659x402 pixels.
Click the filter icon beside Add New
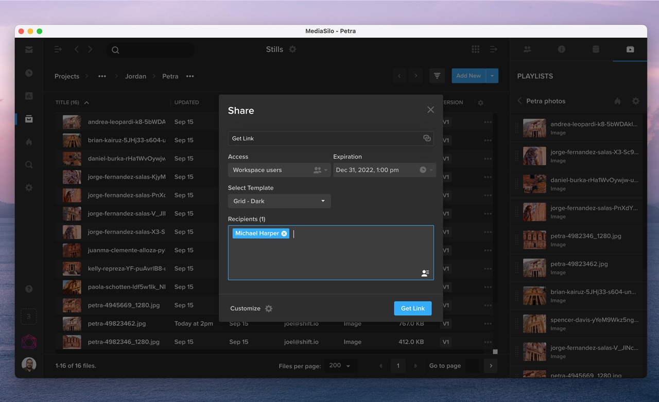pos(437,76)
